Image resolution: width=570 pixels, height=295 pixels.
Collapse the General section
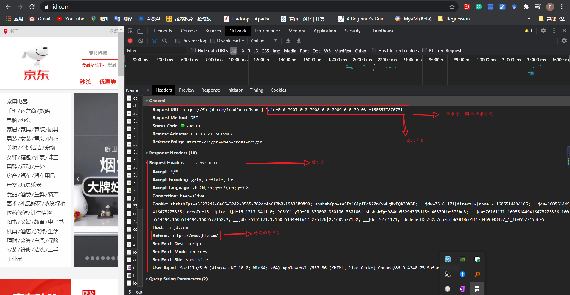point(147,101)
